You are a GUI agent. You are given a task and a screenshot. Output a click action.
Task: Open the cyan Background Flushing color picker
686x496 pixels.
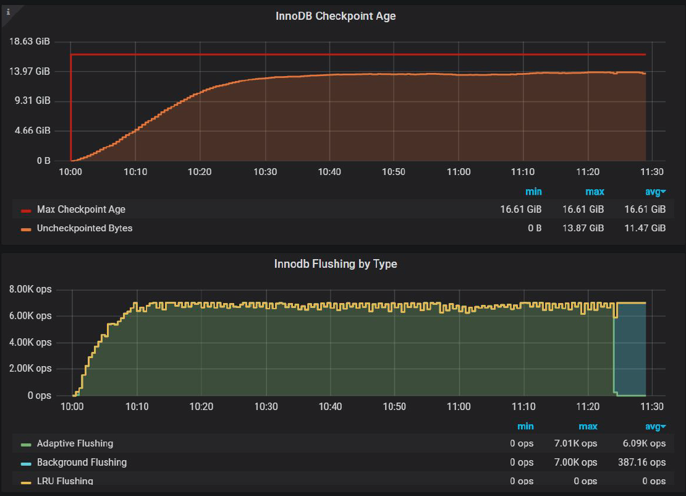tap(26, 463)
